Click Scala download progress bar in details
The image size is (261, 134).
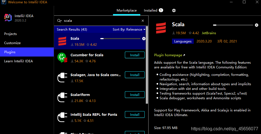click(233, 25)
